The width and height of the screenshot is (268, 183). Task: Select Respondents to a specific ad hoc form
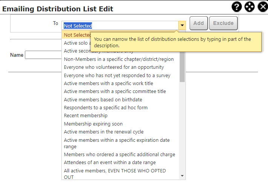[x=121, y=108]
